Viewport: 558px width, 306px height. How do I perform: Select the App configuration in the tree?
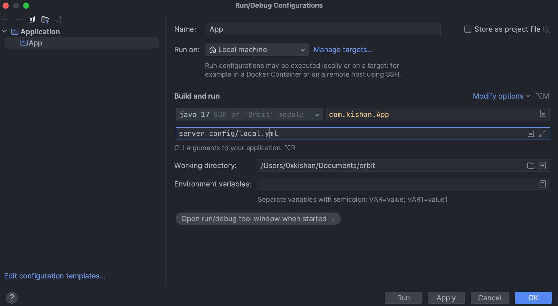[81, 43]
